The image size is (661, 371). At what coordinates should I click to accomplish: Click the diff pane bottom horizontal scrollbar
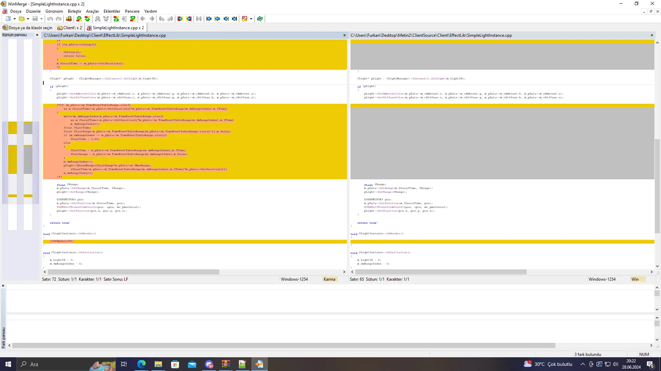coord(284,346)
